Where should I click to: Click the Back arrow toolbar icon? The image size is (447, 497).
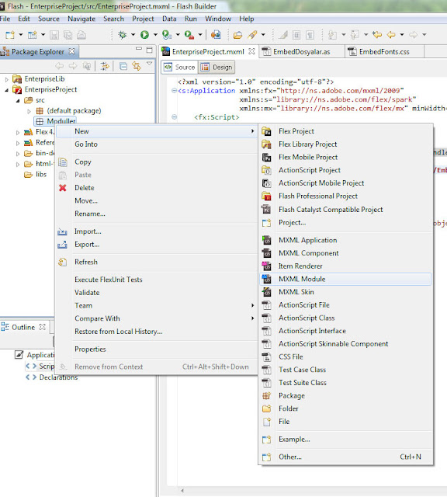click(x=391, y=34)
